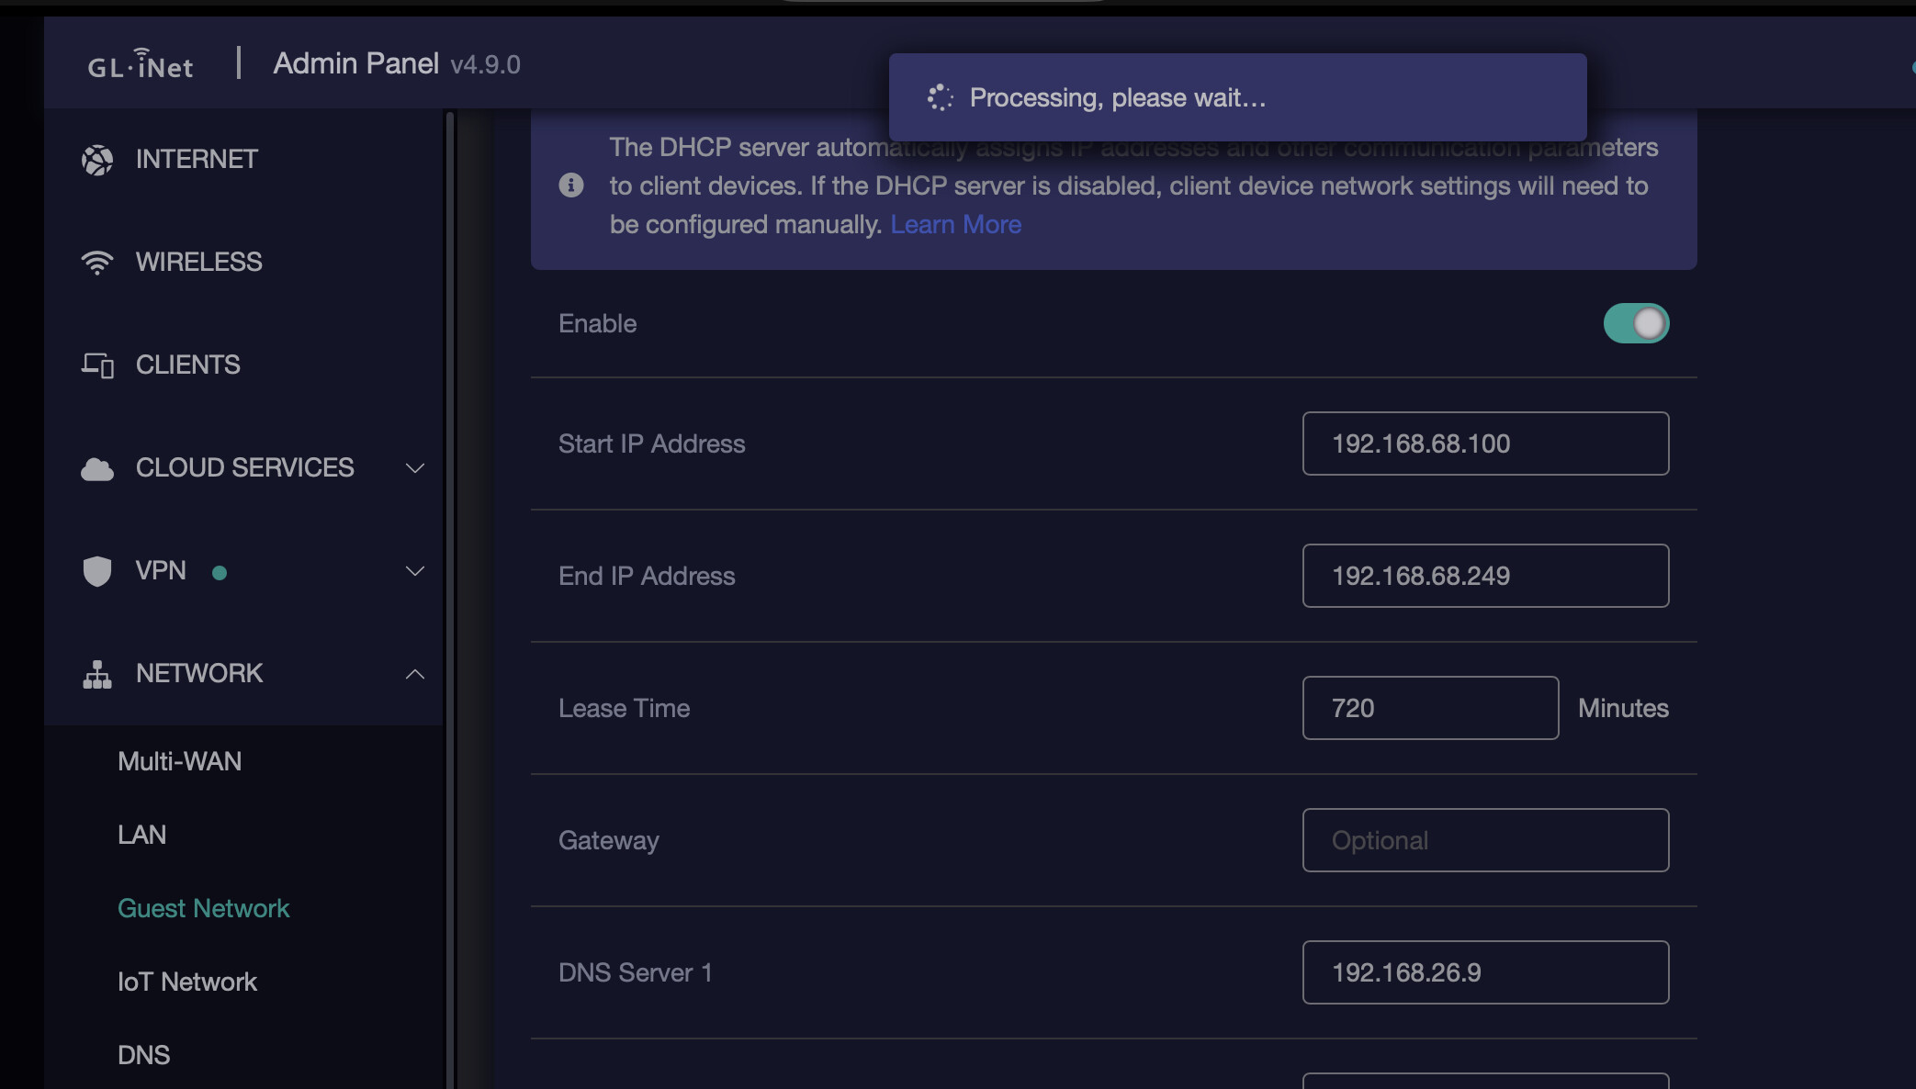Screen dimensions: 1916x1089
Task: Click the Internet globe icon in sidebar
Action: (97, 160)
